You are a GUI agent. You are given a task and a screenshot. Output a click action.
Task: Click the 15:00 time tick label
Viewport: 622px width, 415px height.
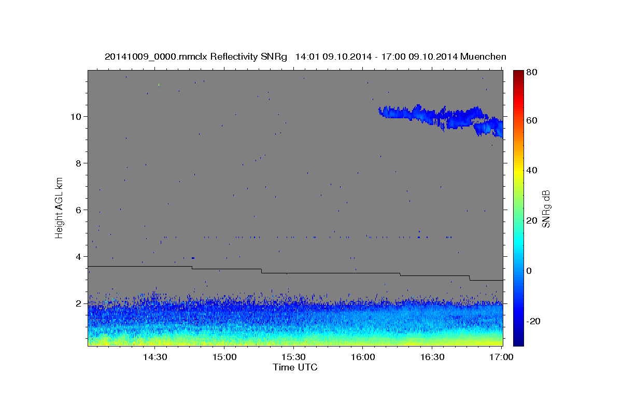point(224,357)
